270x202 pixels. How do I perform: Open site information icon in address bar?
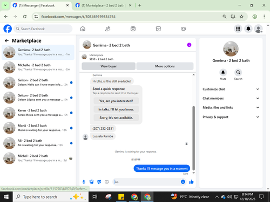[x=36, y=17]
